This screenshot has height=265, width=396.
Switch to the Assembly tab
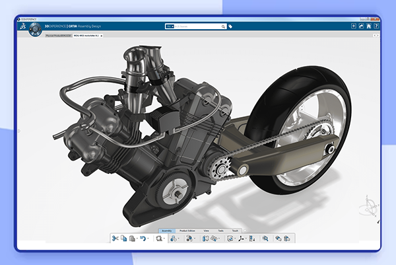pyautogui.click(x=168, y=231)
